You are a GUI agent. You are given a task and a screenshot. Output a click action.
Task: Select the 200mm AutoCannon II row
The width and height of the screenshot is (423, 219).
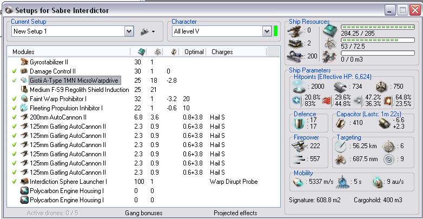60,117
